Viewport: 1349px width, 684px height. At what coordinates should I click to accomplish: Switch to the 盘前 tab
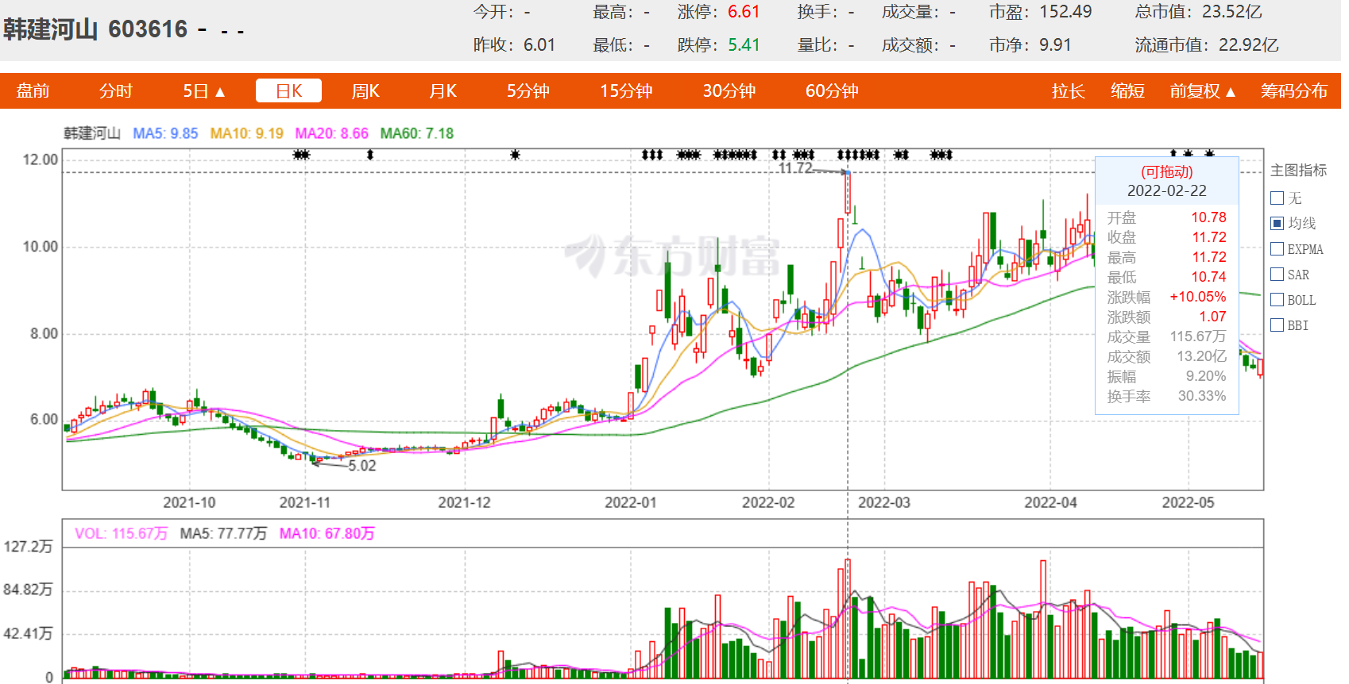pyautogui.click(x=33, y=91)
